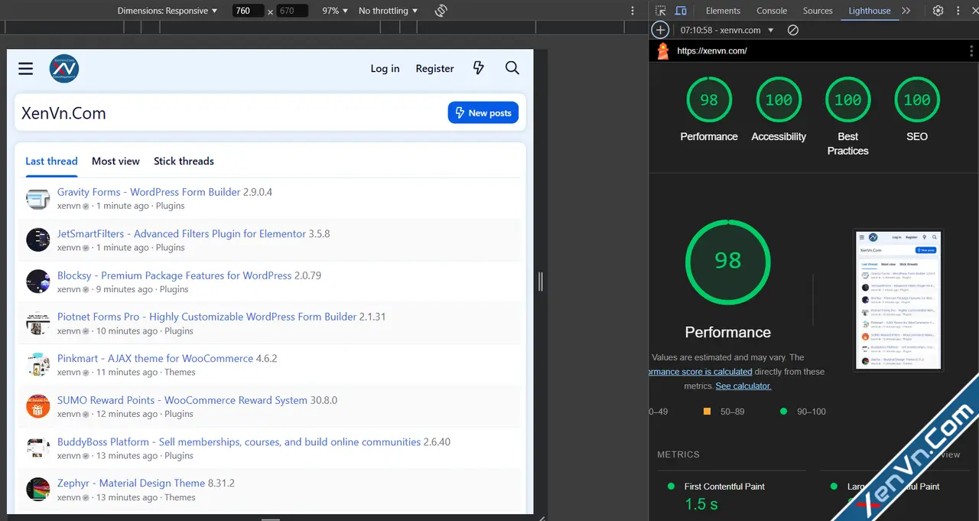Start a new Lighthouse report with plus
Screen dimensions: 979x521
(660, 30)
